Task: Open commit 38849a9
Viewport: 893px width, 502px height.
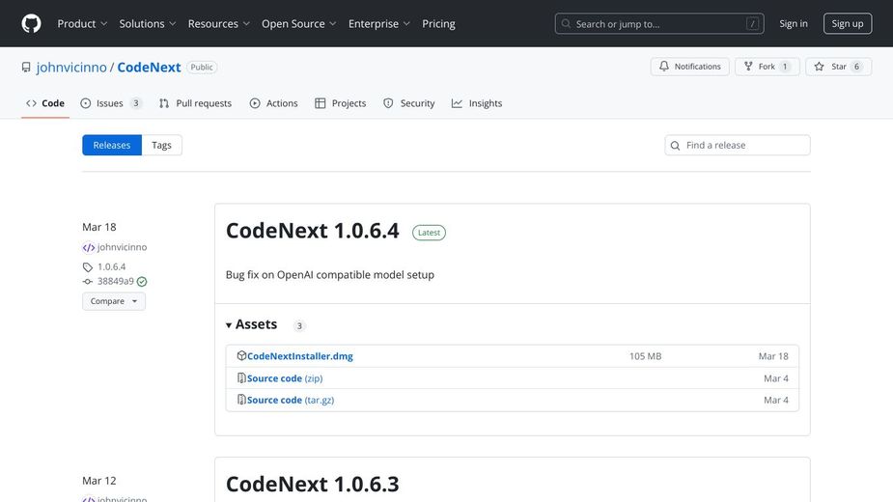Action: tap(115, 282)
